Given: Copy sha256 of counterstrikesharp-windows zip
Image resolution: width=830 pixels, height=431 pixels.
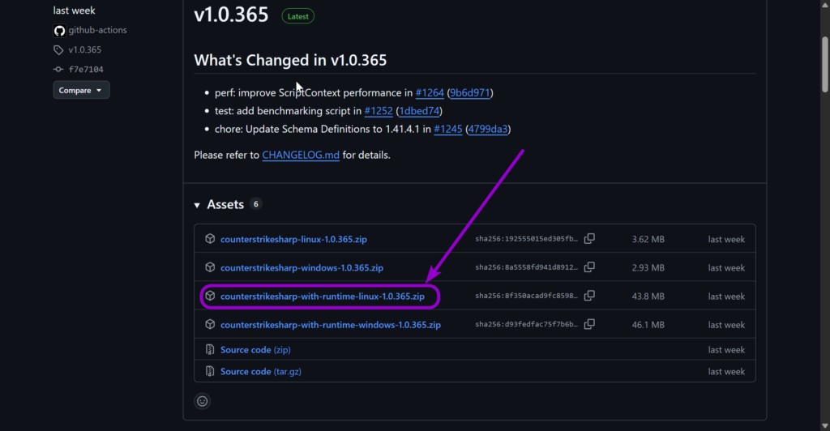Looking at the screenshot, I should click(x=589, y=267).
